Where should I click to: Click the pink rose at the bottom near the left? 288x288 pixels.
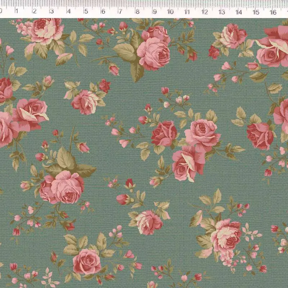click(87, 261)
